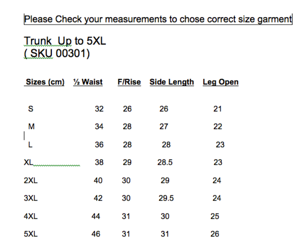Click the "Side Length" column header

172,82
